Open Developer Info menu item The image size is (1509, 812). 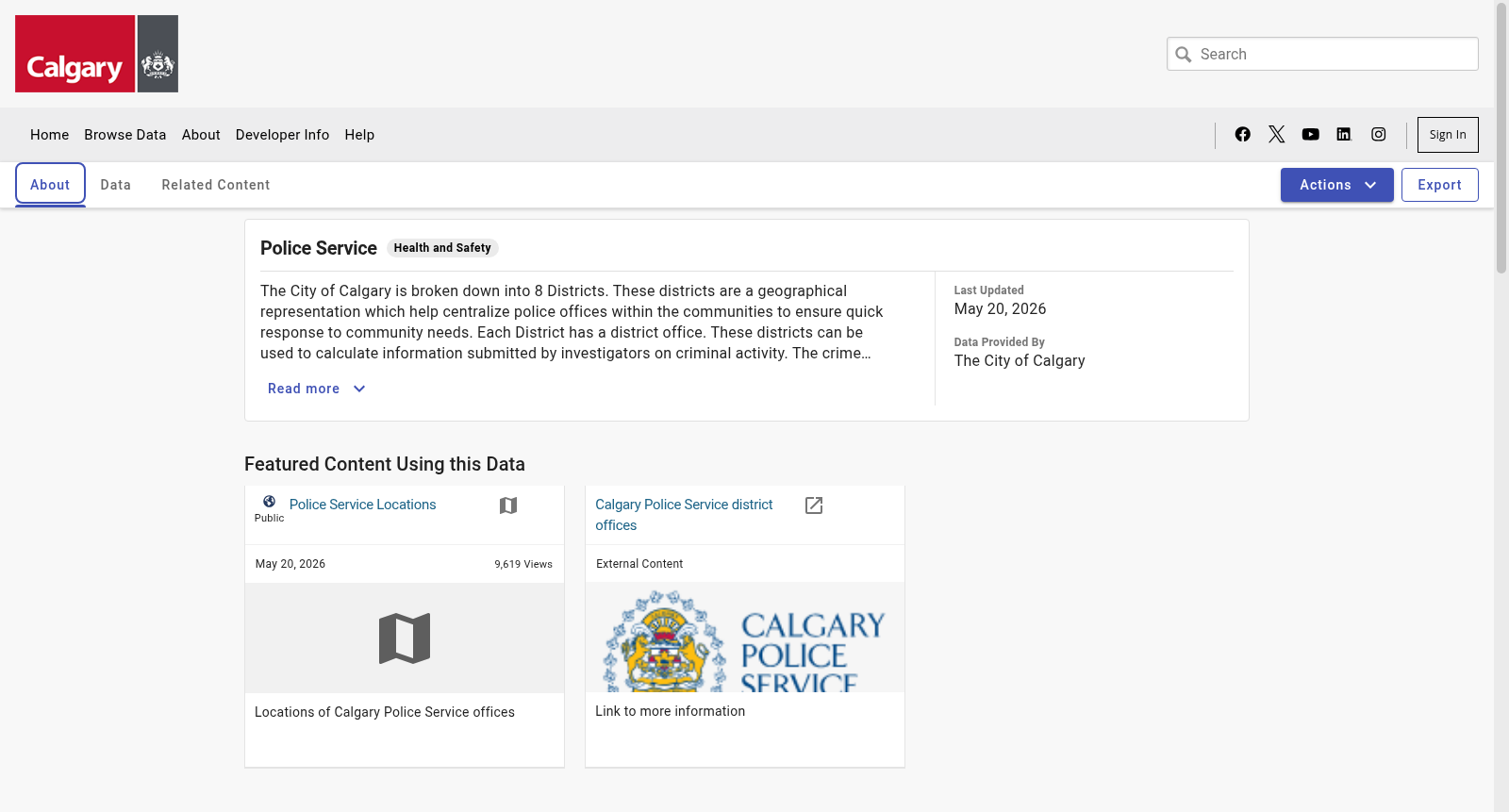click(283, 135)
